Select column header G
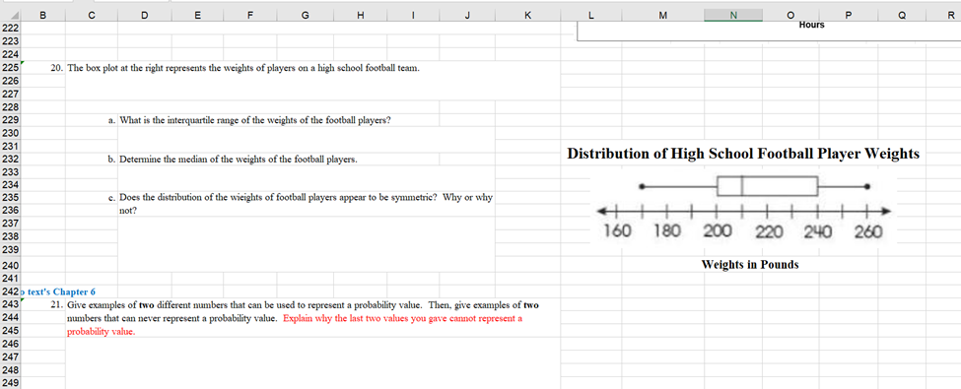This screenshot has height=389, width=961. pyautogui.click(x=306, y=16)
